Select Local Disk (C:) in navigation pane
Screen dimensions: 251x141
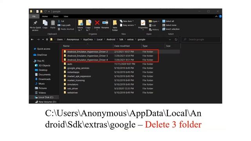[x=44, y=97]
